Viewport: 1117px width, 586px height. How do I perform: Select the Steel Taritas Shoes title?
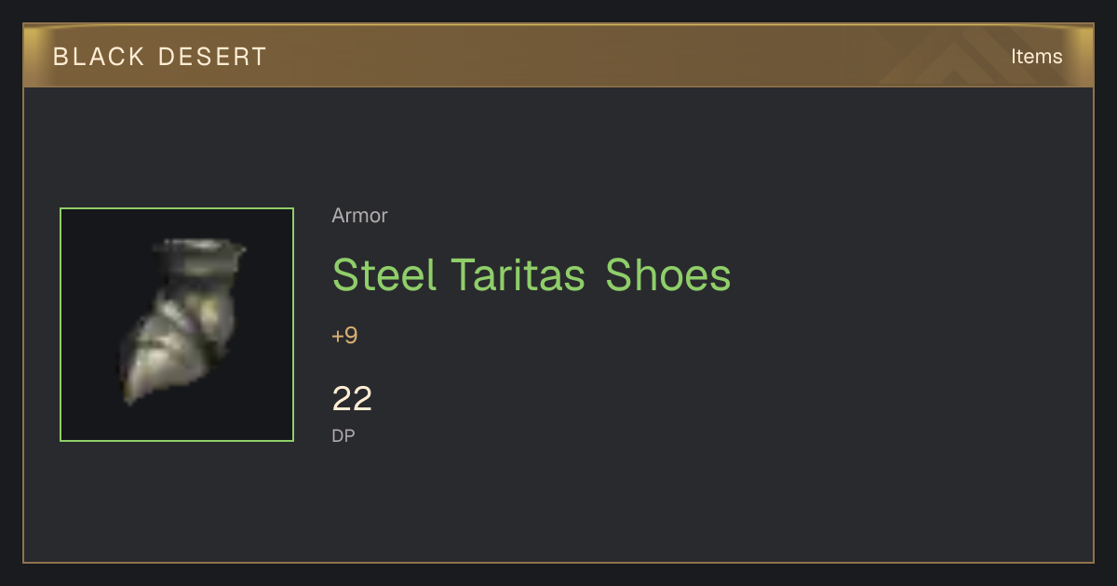click(x=532, y=274)
